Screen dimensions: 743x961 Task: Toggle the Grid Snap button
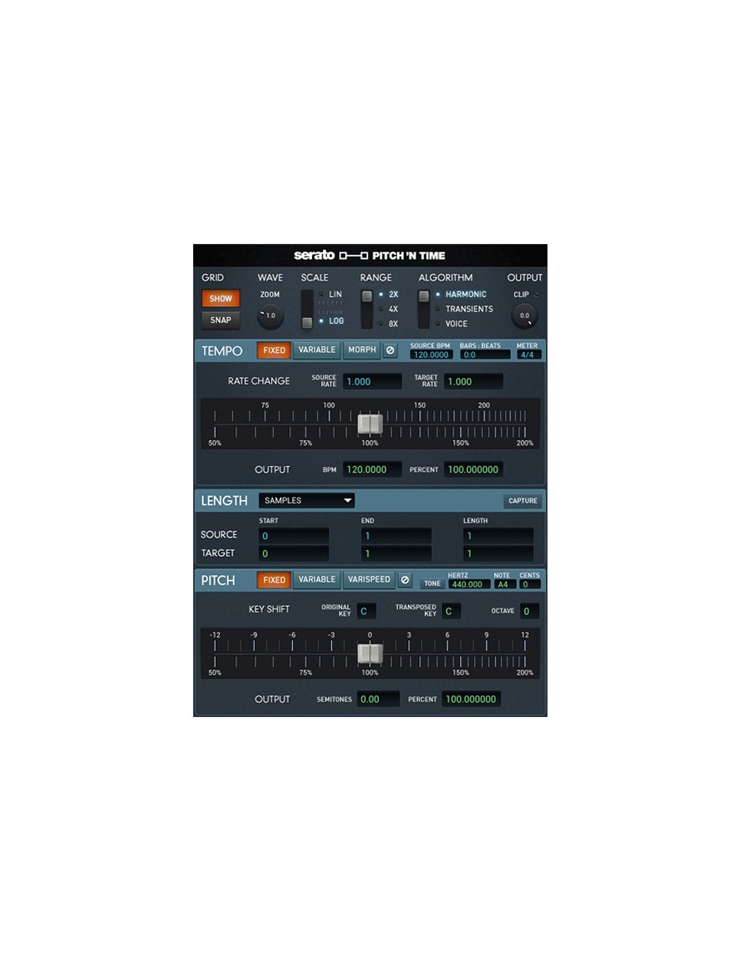(221, 320)
